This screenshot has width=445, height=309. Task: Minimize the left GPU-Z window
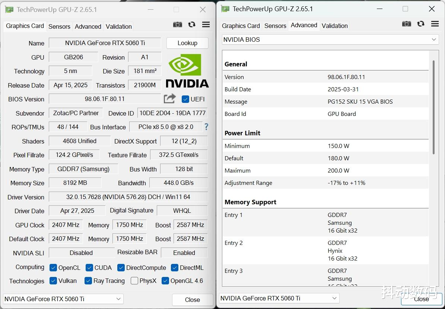click(x=150, y=10)
